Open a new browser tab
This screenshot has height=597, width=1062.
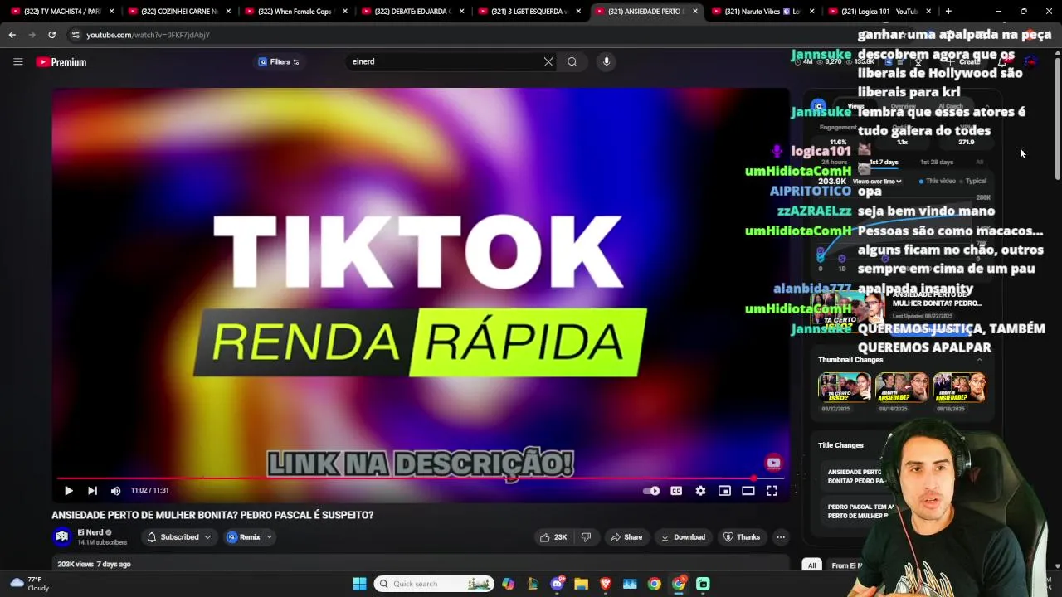pyautogui.click(x=948, y=12)
